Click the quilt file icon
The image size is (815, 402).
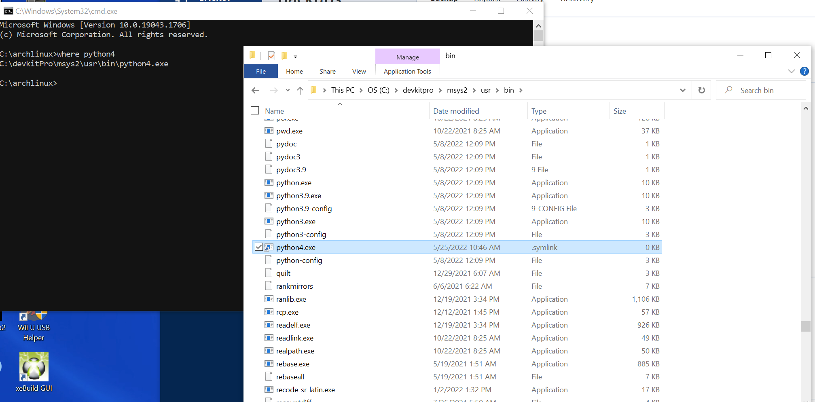(x=269, y=273)
